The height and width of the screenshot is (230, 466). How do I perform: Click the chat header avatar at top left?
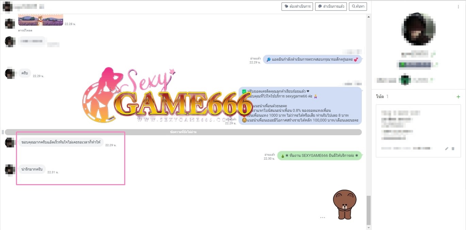pyautogui.click(x=7, y=6)
